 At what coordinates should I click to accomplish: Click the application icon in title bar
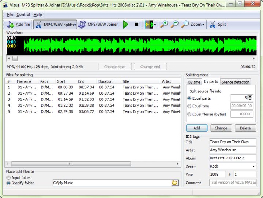pos(5,5)
